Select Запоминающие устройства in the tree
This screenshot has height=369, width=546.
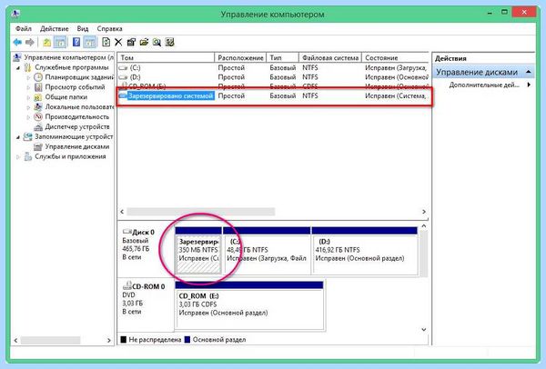[74, 136]
